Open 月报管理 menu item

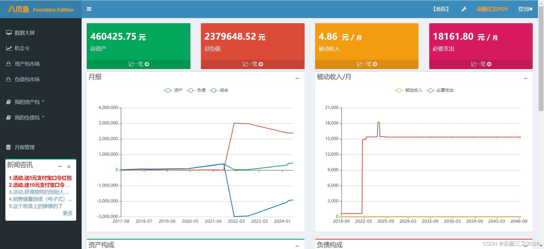point(25,147)
